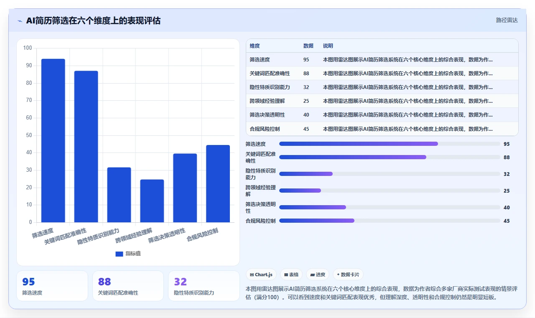Toggle the 指标值 legend item
Image resolution: width=535 pixels, height=318 pixels.
point(128,254)
